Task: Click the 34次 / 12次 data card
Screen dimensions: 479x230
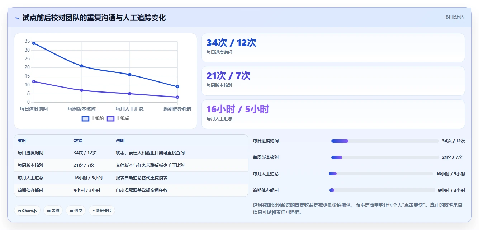Action: (x=333, y=48)
